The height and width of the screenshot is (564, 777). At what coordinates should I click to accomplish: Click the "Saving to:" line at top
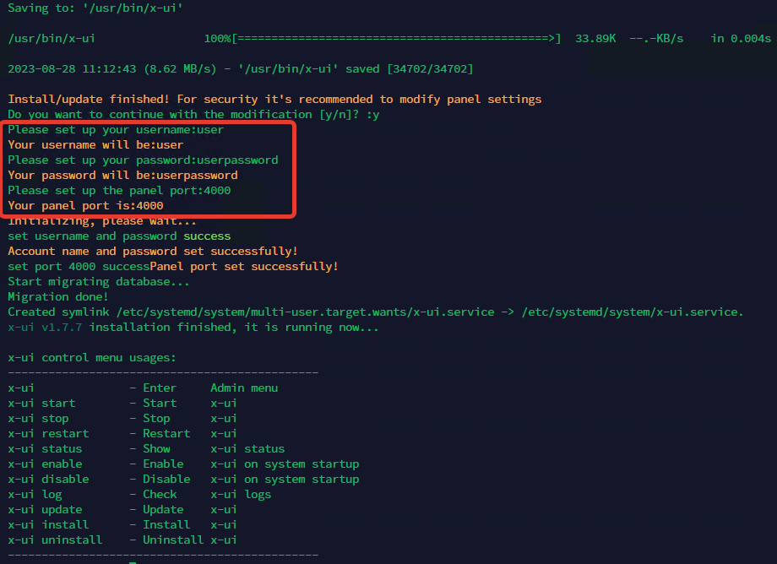(x=95, y=8)
